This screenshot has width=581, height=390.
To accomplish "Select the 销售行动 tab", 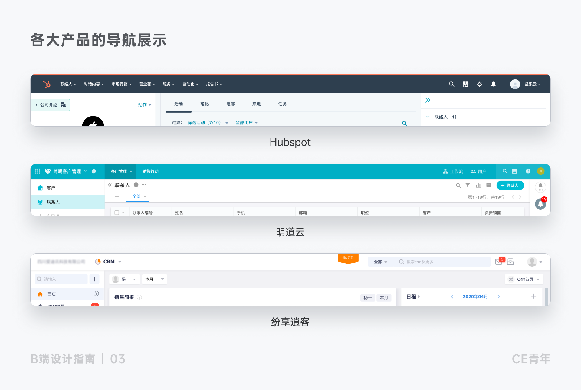I will (x=150, y=171).
